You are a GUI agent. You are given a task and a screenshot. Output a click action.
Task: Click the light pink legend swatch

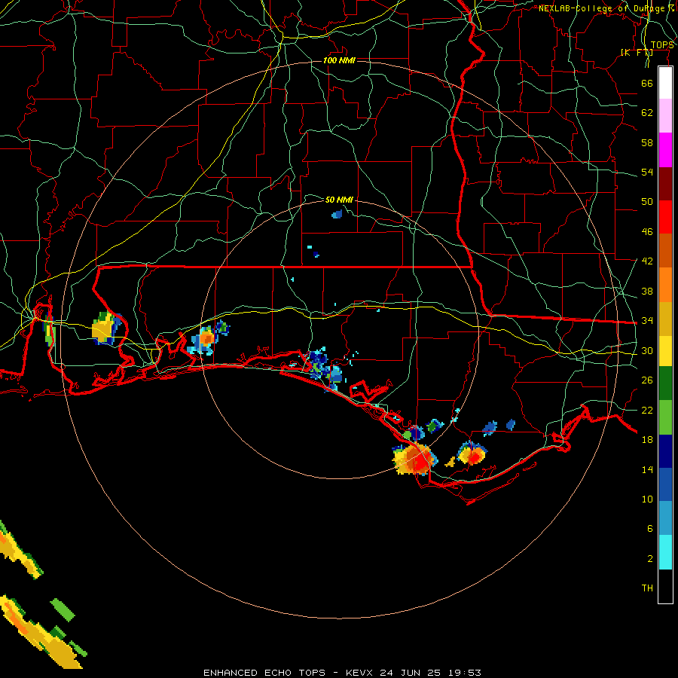665,115
